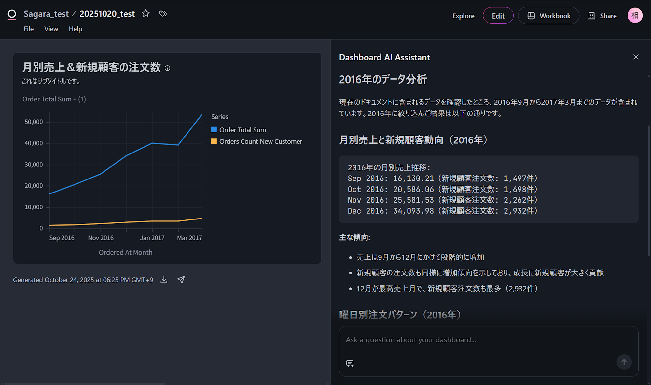Screen dimensions: 651x385
Task: Click the labels tag icon
Action: tap(163, 14)
